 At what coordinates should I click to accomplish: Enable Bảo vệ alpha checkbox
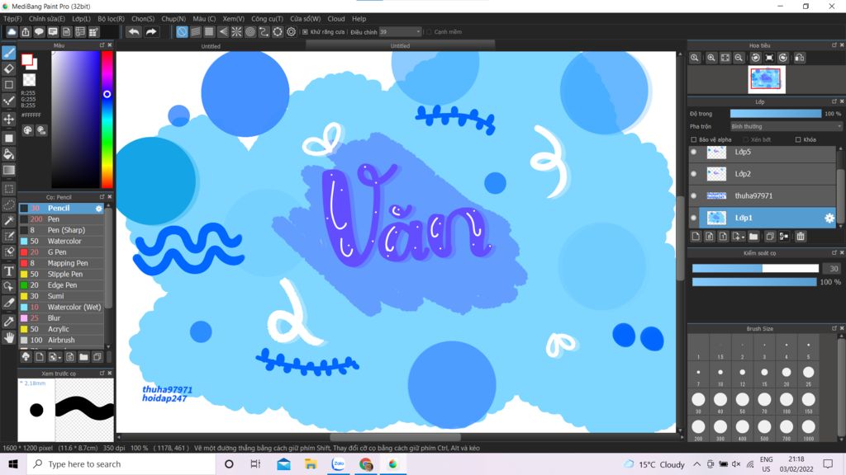point(694,139)
